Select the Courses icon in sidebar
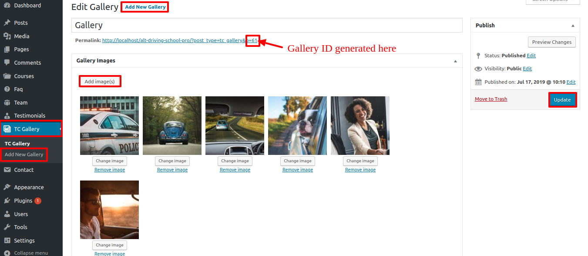 7,76
